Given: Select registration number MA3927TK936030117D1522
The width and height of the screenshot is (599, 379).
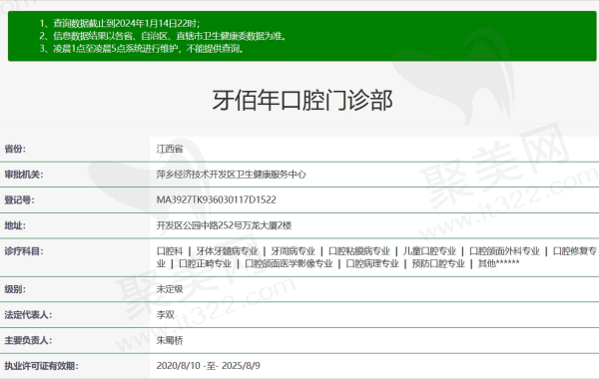Looking at the screenshot, I should pyautogui.click(x=217, y=200).
